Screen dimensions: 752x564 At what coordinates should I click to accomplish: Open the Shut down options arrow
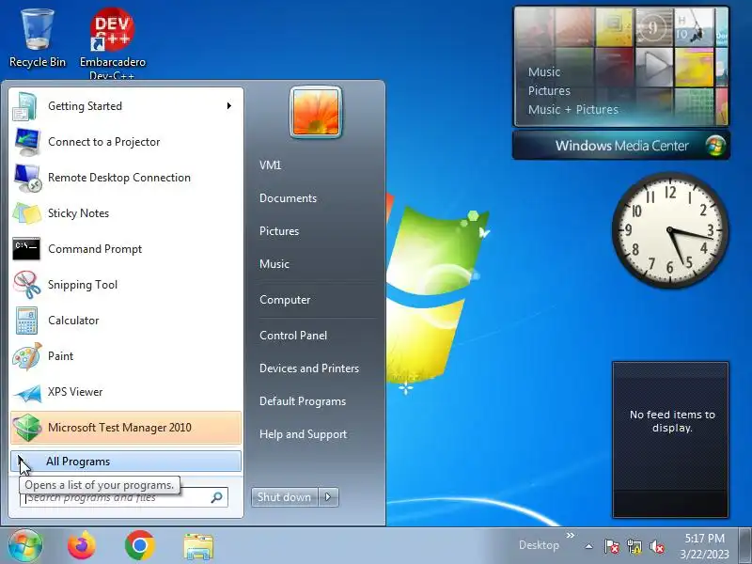[328, 497]
